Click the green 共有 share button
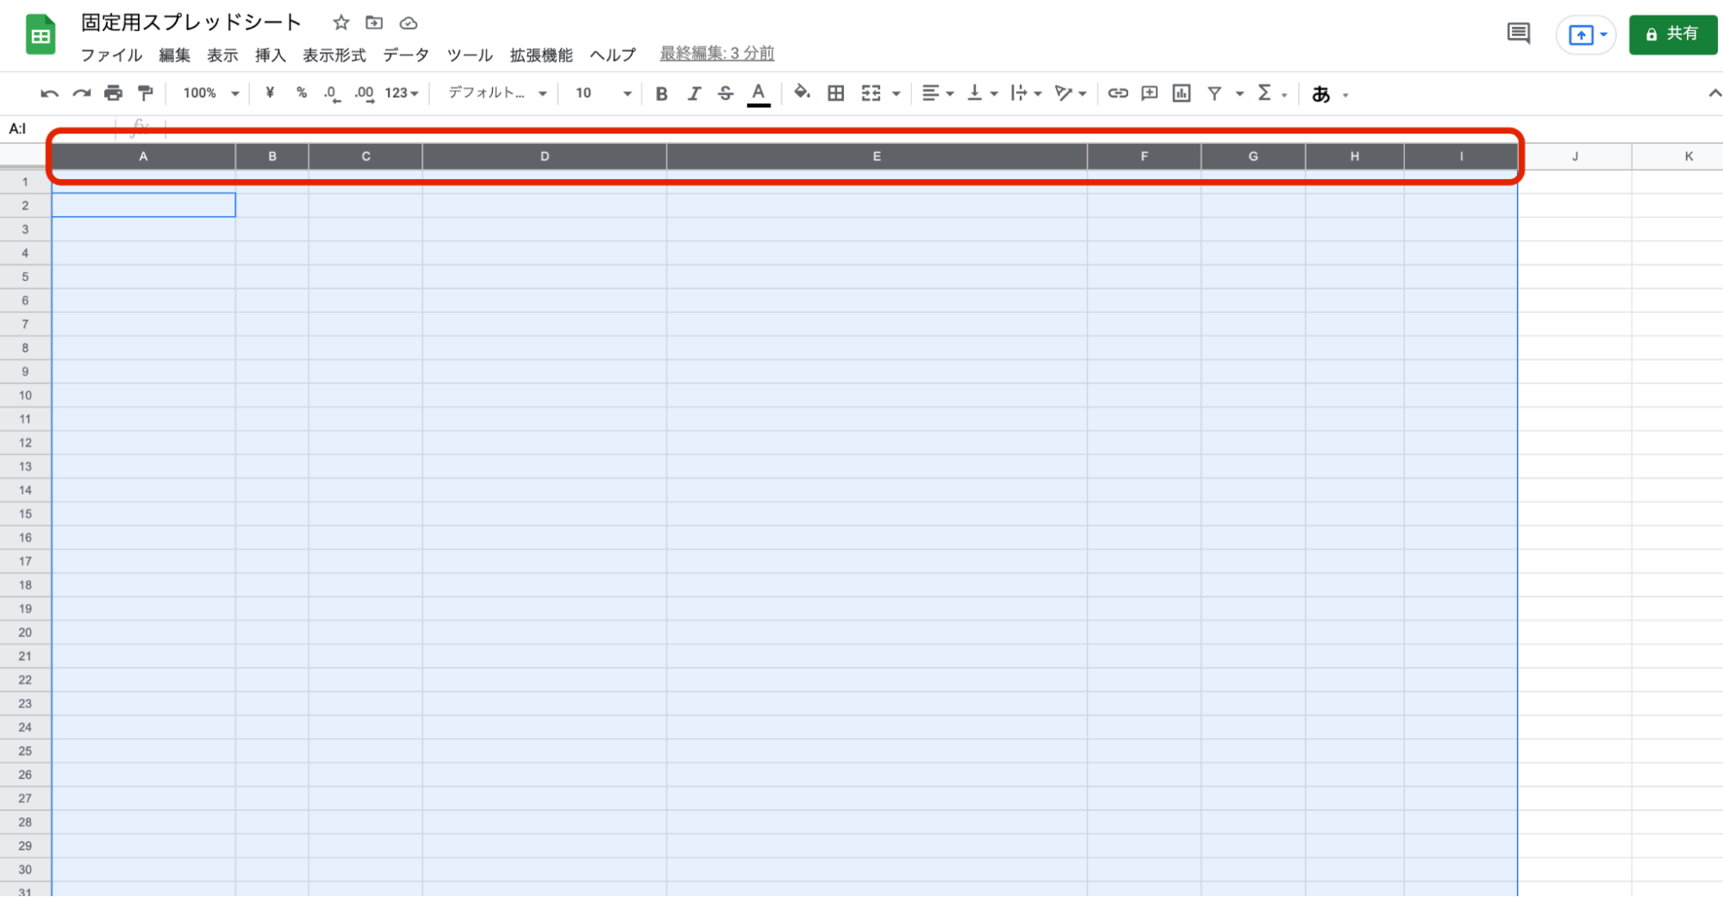The width and height of the screenshot is (1723, 897). pos(1672,34)
